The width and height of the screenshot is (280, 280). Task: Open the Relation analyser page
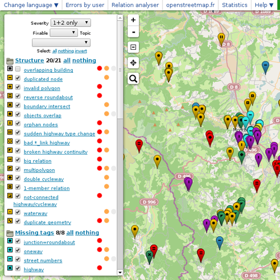[135, 5]
